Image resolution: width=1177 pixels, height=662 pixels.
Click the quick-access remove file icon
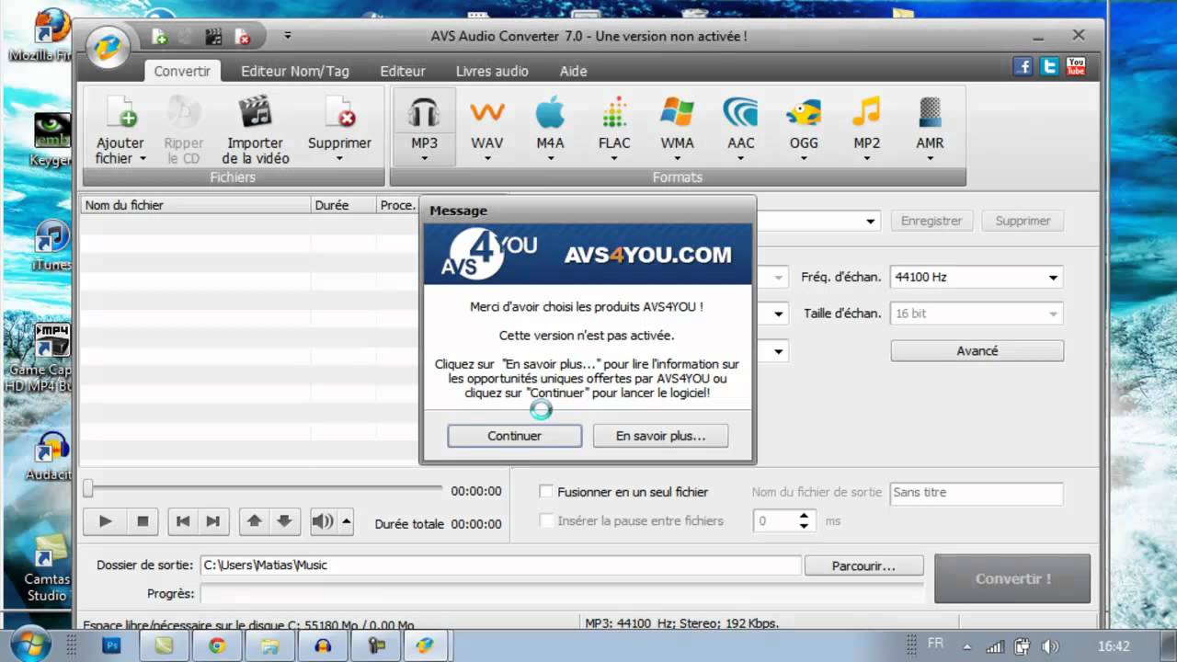243,37
